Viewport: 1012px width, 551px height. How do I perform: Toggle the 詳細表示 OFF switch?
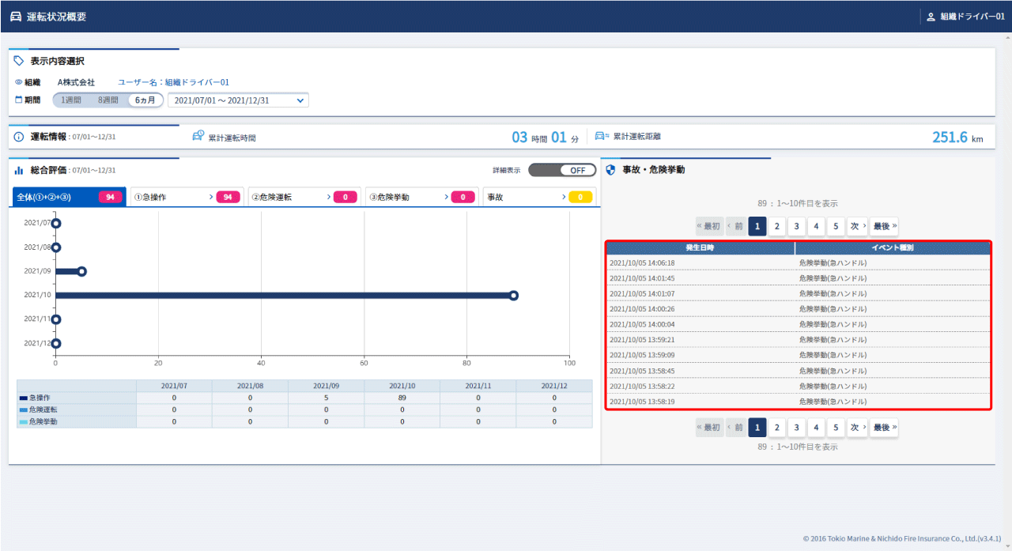(x=561, y=170)
